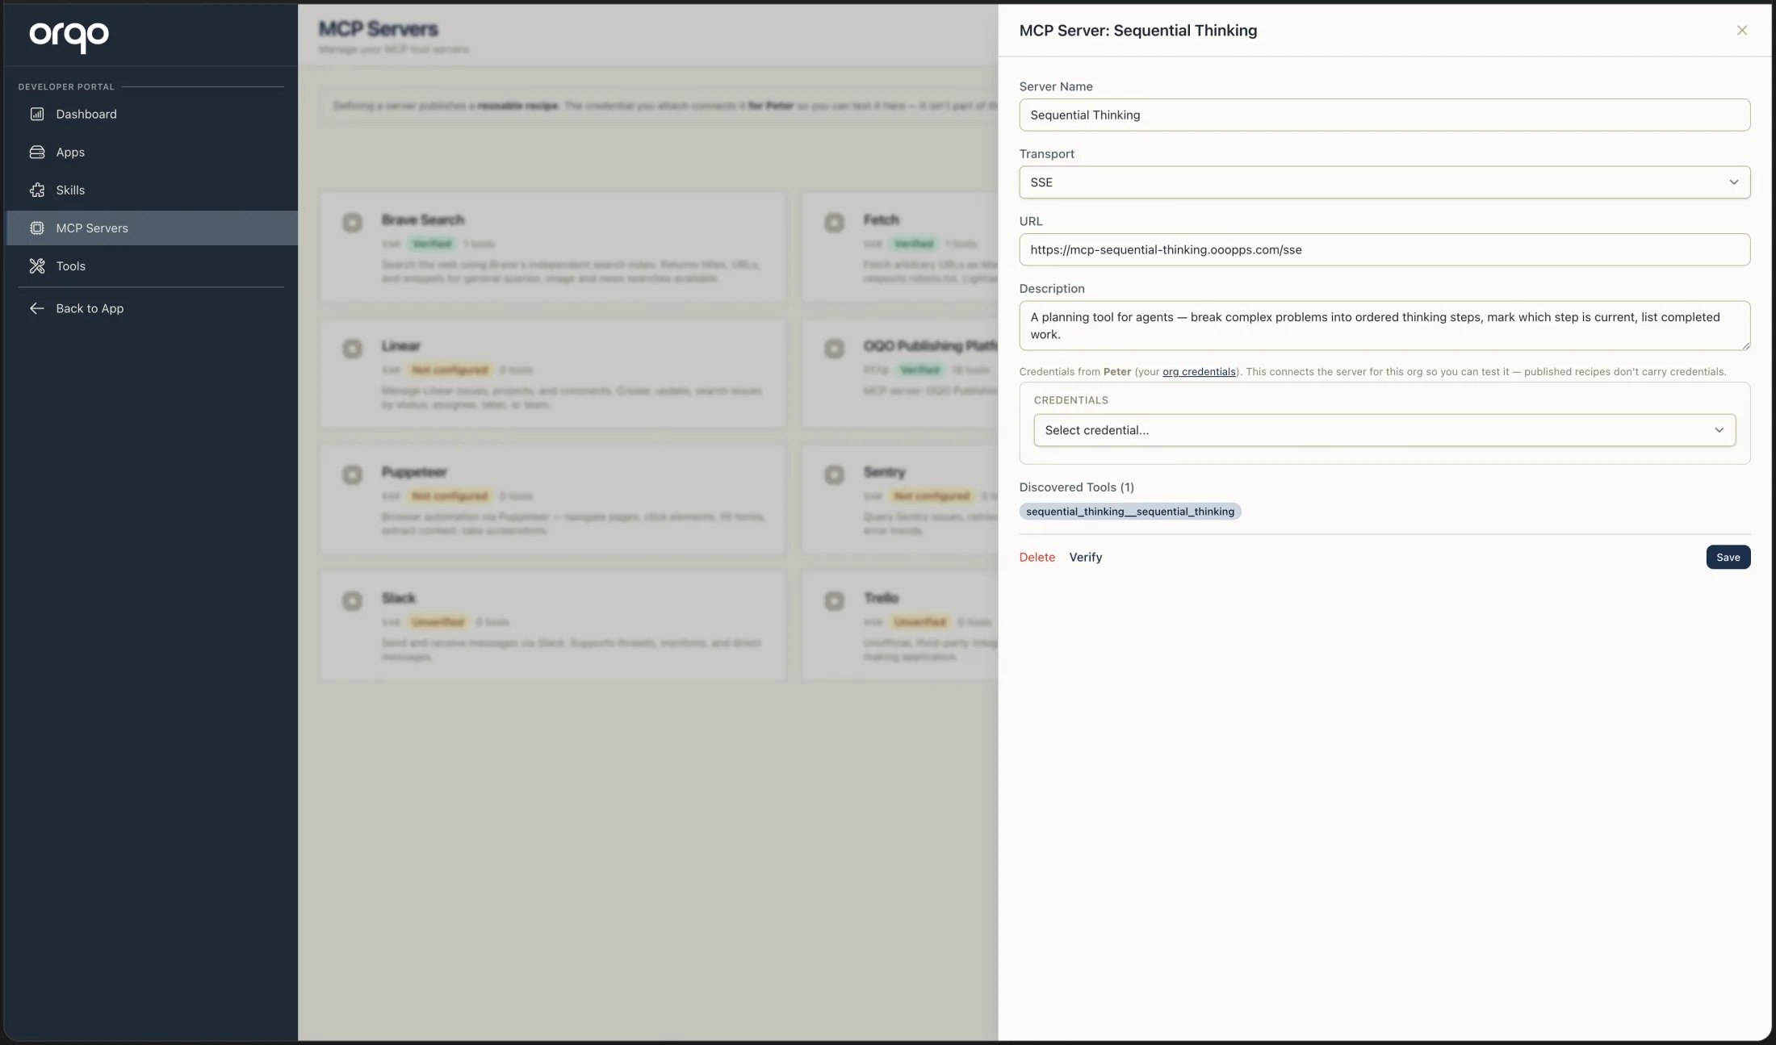1776x1045 pixels.
Task: Click the CREDENTIALS section label
Action: pos(1070,400)
